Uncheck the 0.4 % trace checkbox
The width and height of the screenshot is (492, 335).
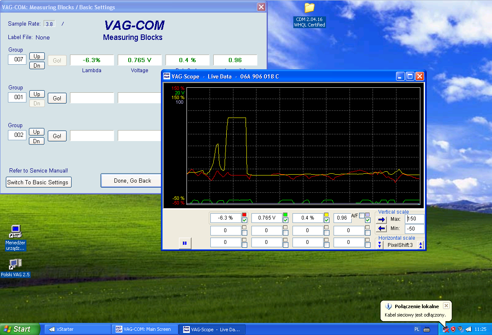point(326,220)
